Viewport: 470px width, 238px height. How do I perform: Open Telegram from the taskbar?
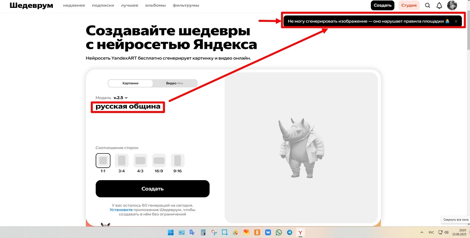pos(289,232)
